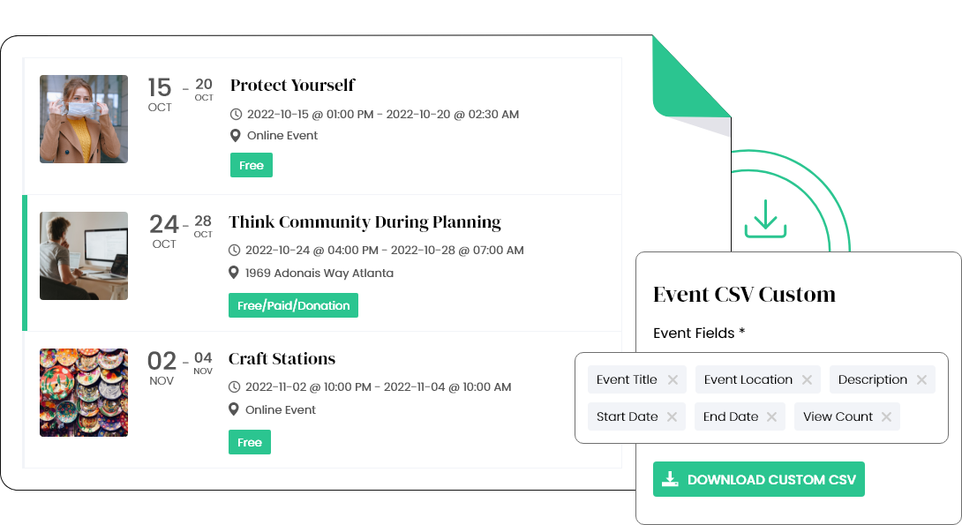
Task: Click the Free badge under Craft Stations
Action: pos(250,442)
